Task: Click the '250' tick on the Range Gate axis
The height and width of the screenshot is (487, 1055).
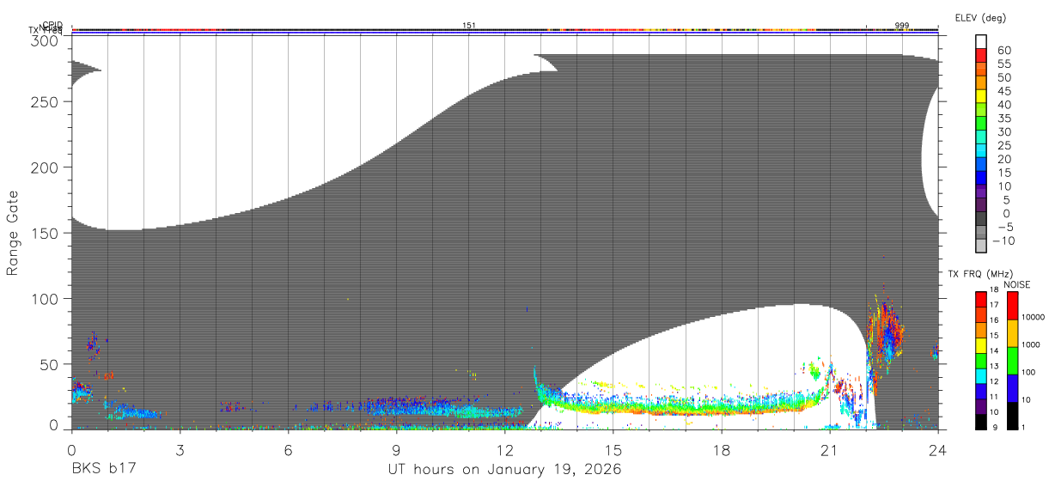Action: tap(45, 102)
